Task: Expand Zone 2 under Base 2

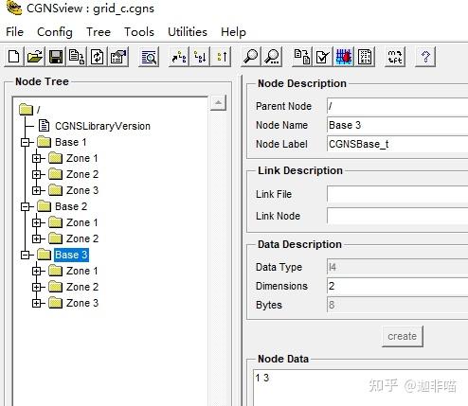Action: 37,238
